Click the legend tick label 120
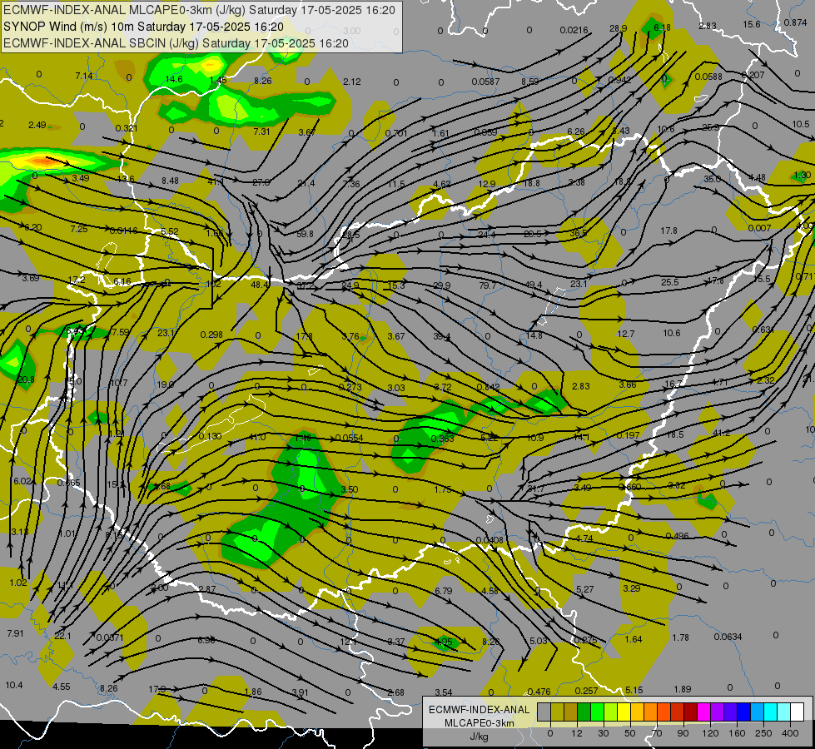The width and height of the screenshot is (815, 749). [710, 733]
